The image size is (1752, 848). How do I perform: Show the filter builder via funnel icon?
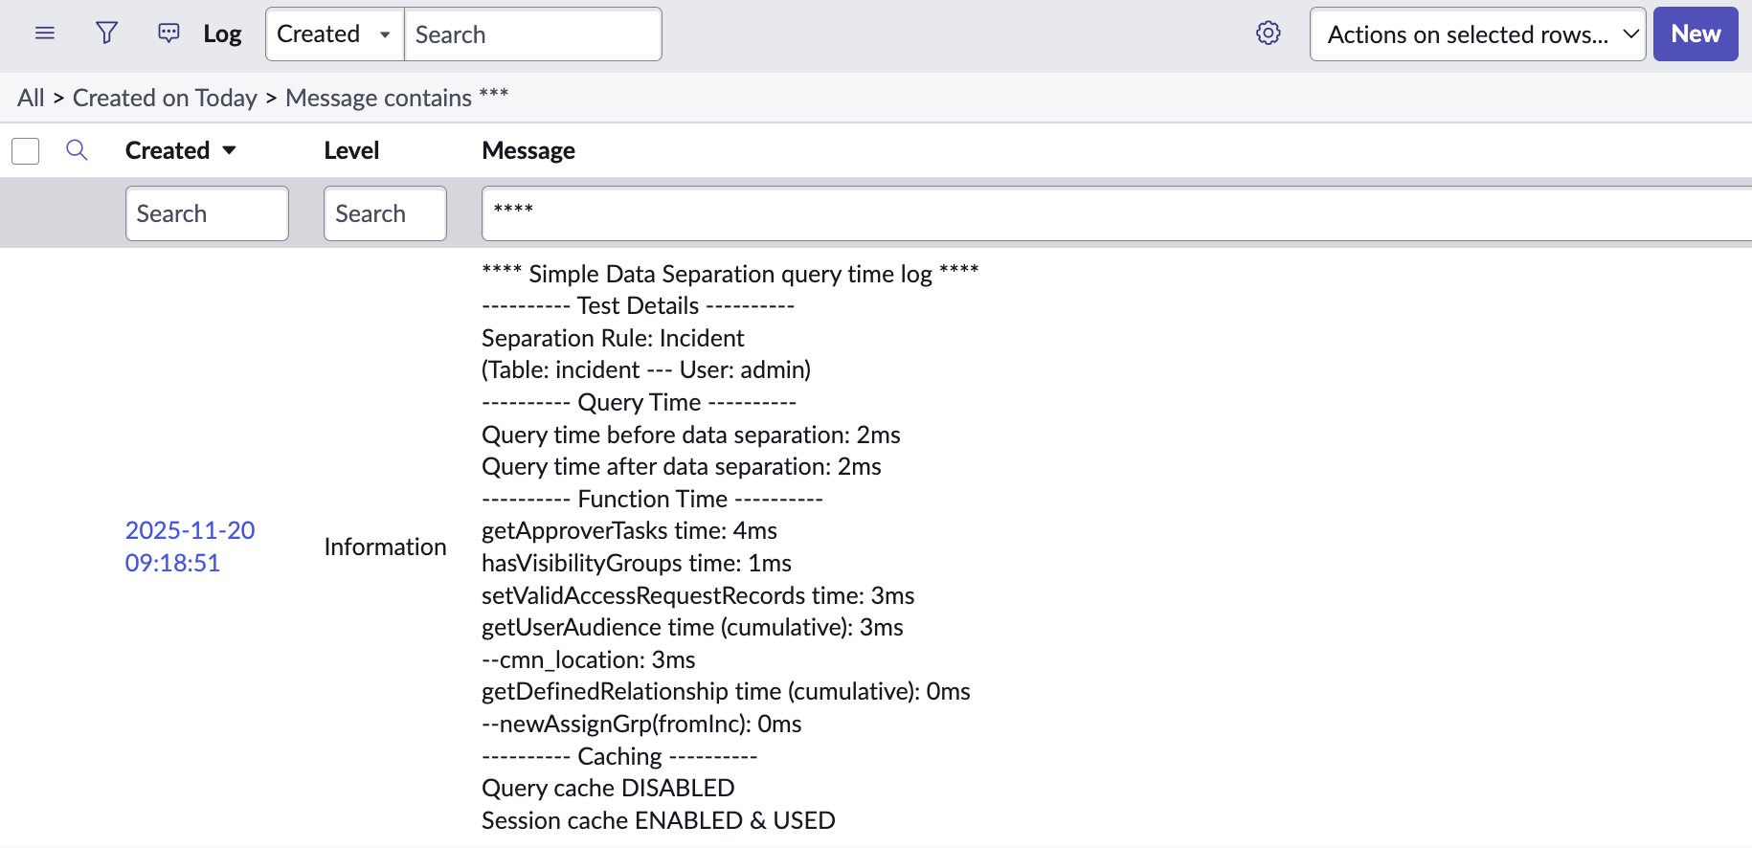click(106, 33)
